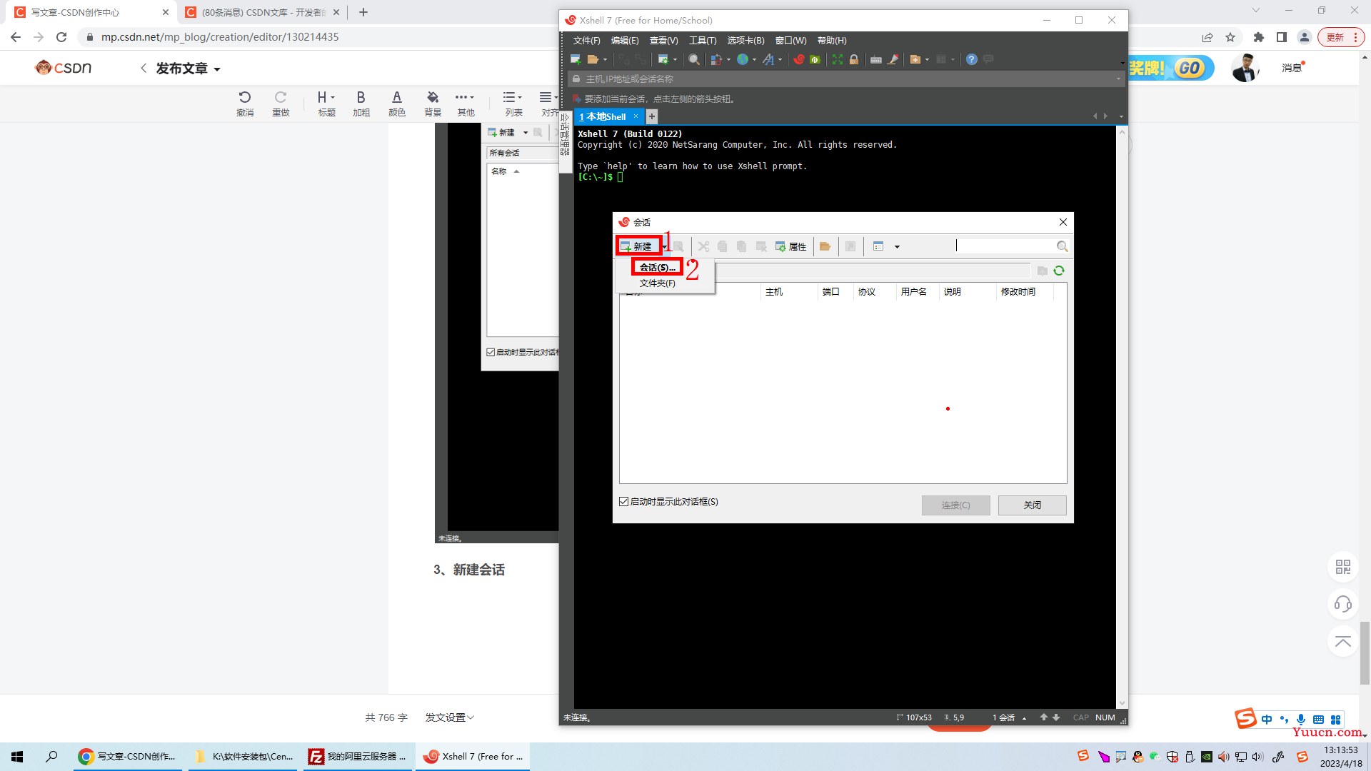Click the open folder icon in Xshell toolbar
1371x771 pixels.
[593, 59]
